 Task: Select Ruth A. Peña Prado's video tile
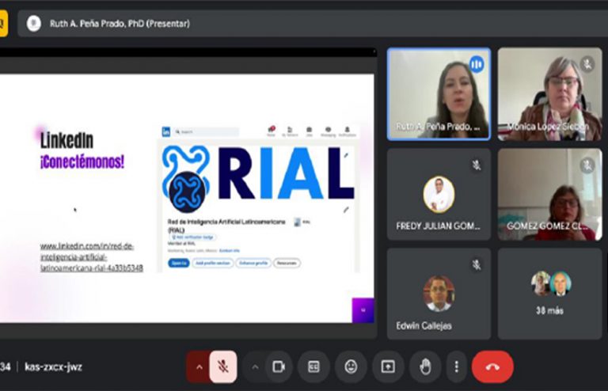pyautogui.click(x=439, y=93)
